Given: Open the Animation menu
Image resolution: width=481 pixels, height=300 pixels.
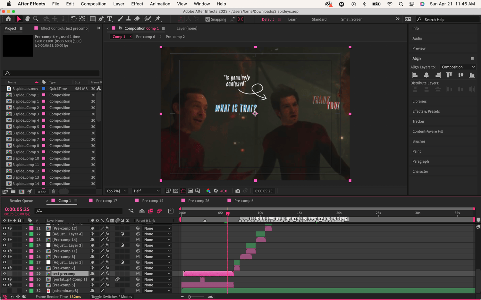Looking at the screenshot, I should point(160,4).
